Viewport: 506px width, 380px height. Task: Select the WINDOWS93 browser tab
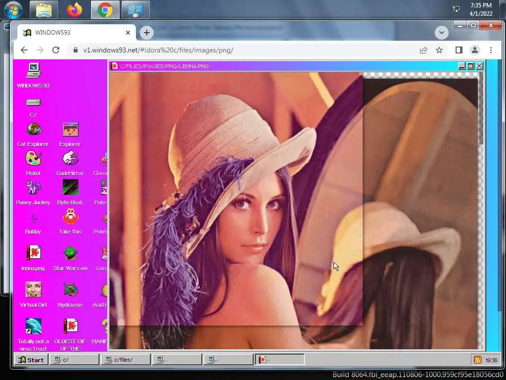77,33
